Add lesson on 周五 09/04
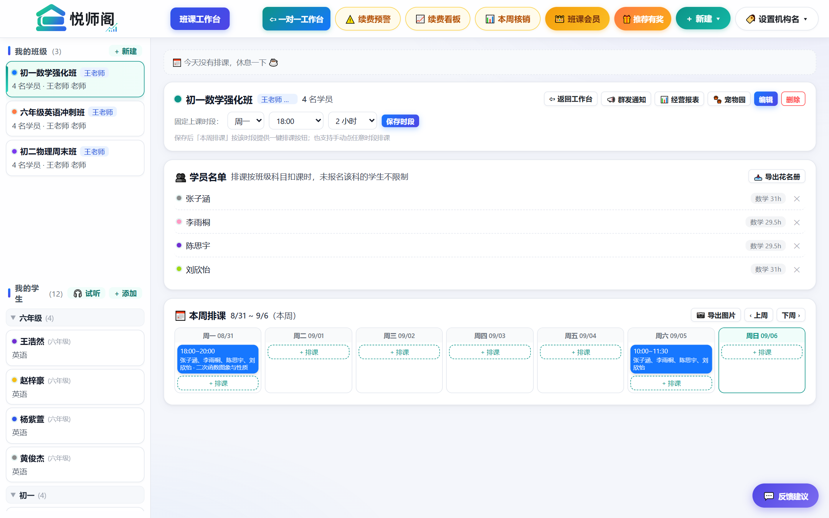This screenshot has width=829, height=518. pos(580,352)
